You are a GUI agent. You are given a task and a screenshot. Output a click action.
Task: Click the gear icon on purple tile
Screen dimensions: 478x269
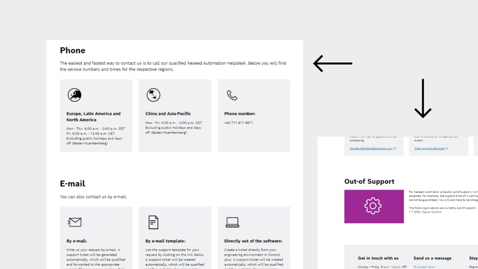click(x=373, y=206)
